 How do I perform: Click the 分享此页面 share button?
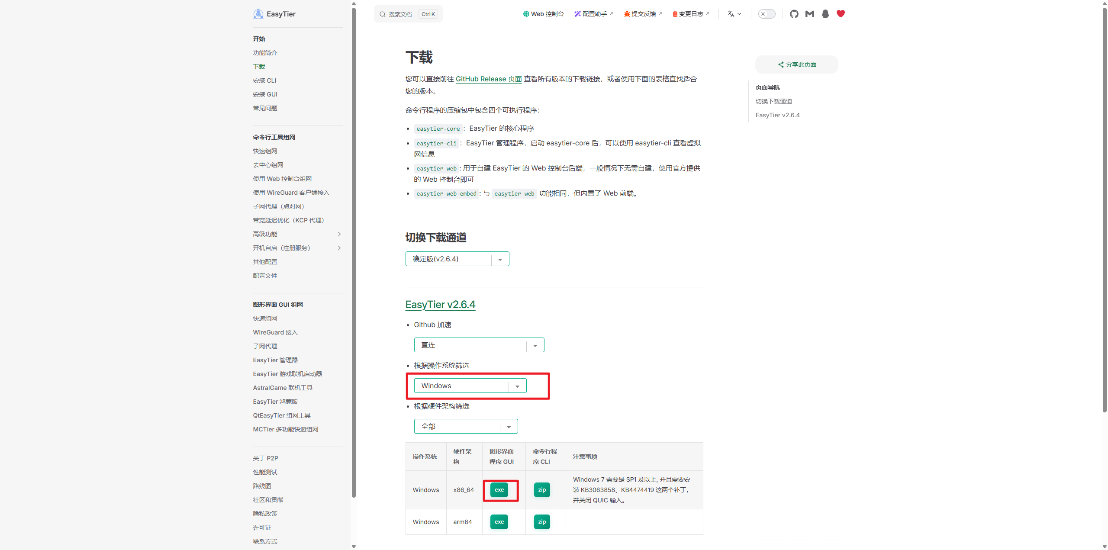796,64
